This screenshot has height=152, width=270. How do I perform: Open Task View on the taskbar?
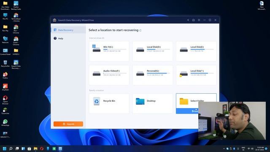[x=17, y=149]
